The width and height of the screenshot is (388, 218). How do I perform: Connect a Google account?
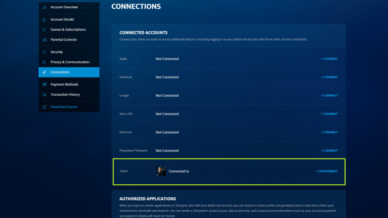click(x=329, y=95)
